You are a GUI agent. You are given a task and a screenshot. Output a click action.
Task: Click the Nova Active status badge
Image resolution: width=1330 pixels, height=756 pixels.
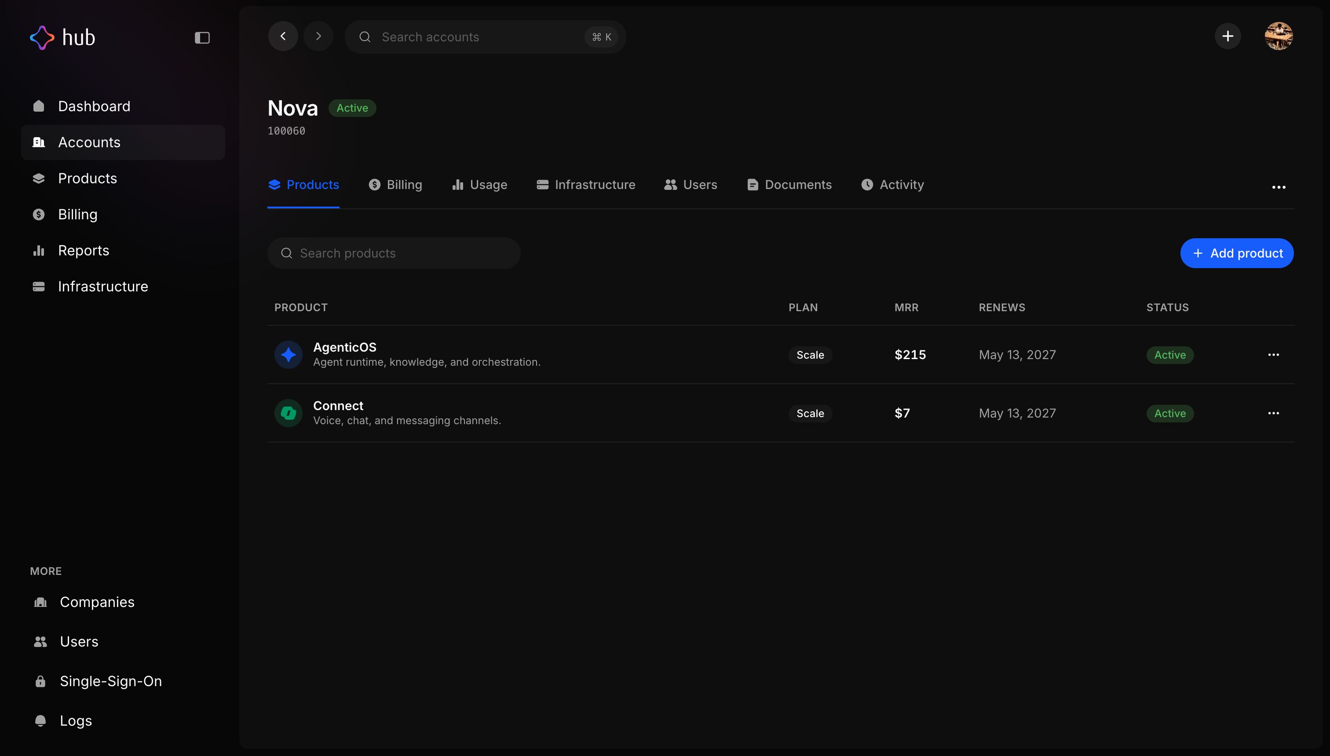click(x=352, y=108)
